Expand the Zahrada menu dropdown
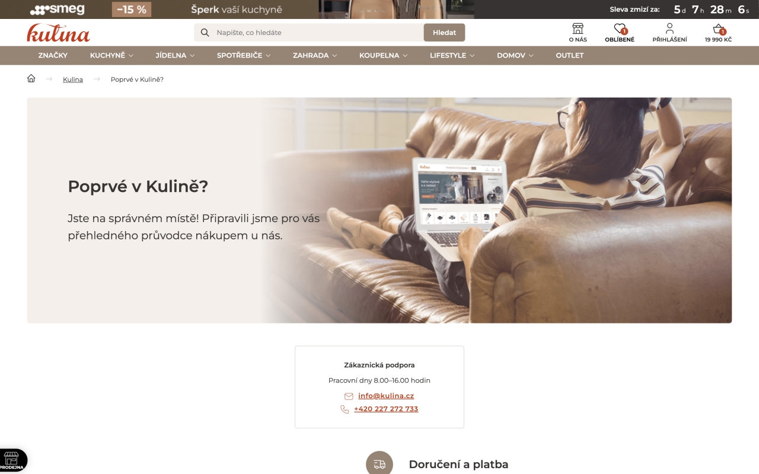The width and height of the screenshot is (759, 474). point(315,55)
